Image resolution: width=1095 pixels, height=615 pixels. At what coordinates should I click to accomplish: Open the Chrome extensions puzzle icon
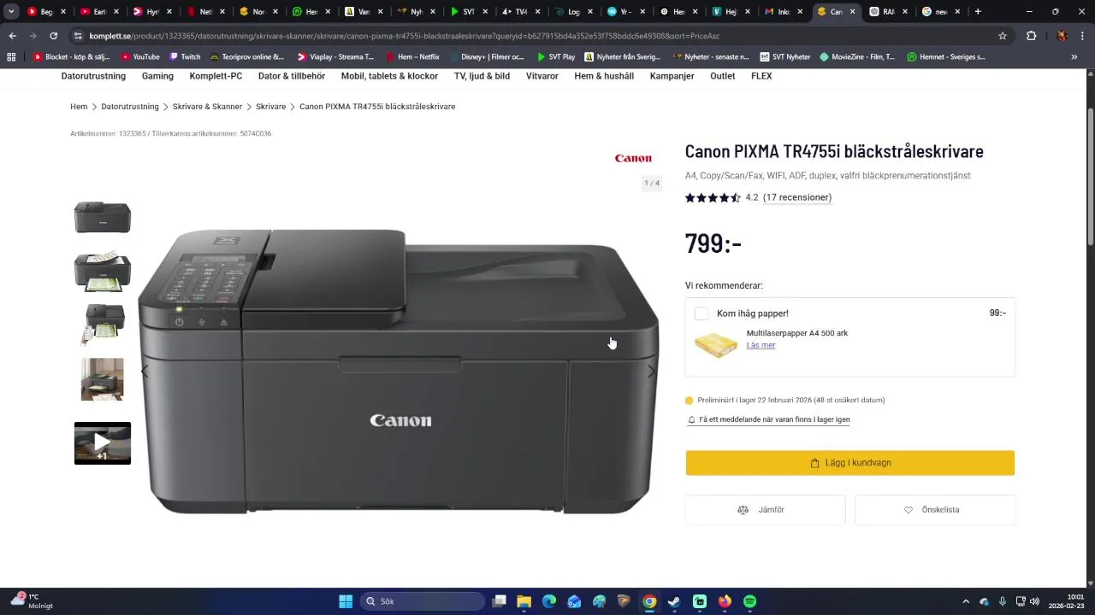(x=1031, y=36)
